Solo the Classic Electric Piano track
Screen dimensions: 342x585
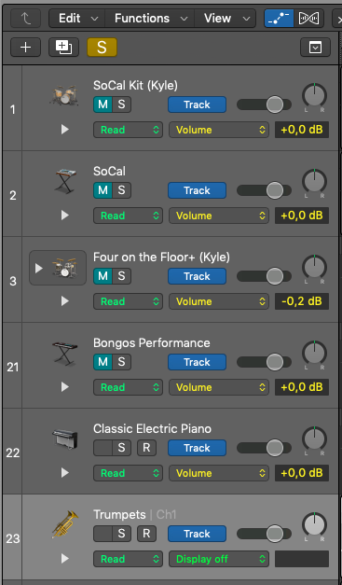coord(121,448)
